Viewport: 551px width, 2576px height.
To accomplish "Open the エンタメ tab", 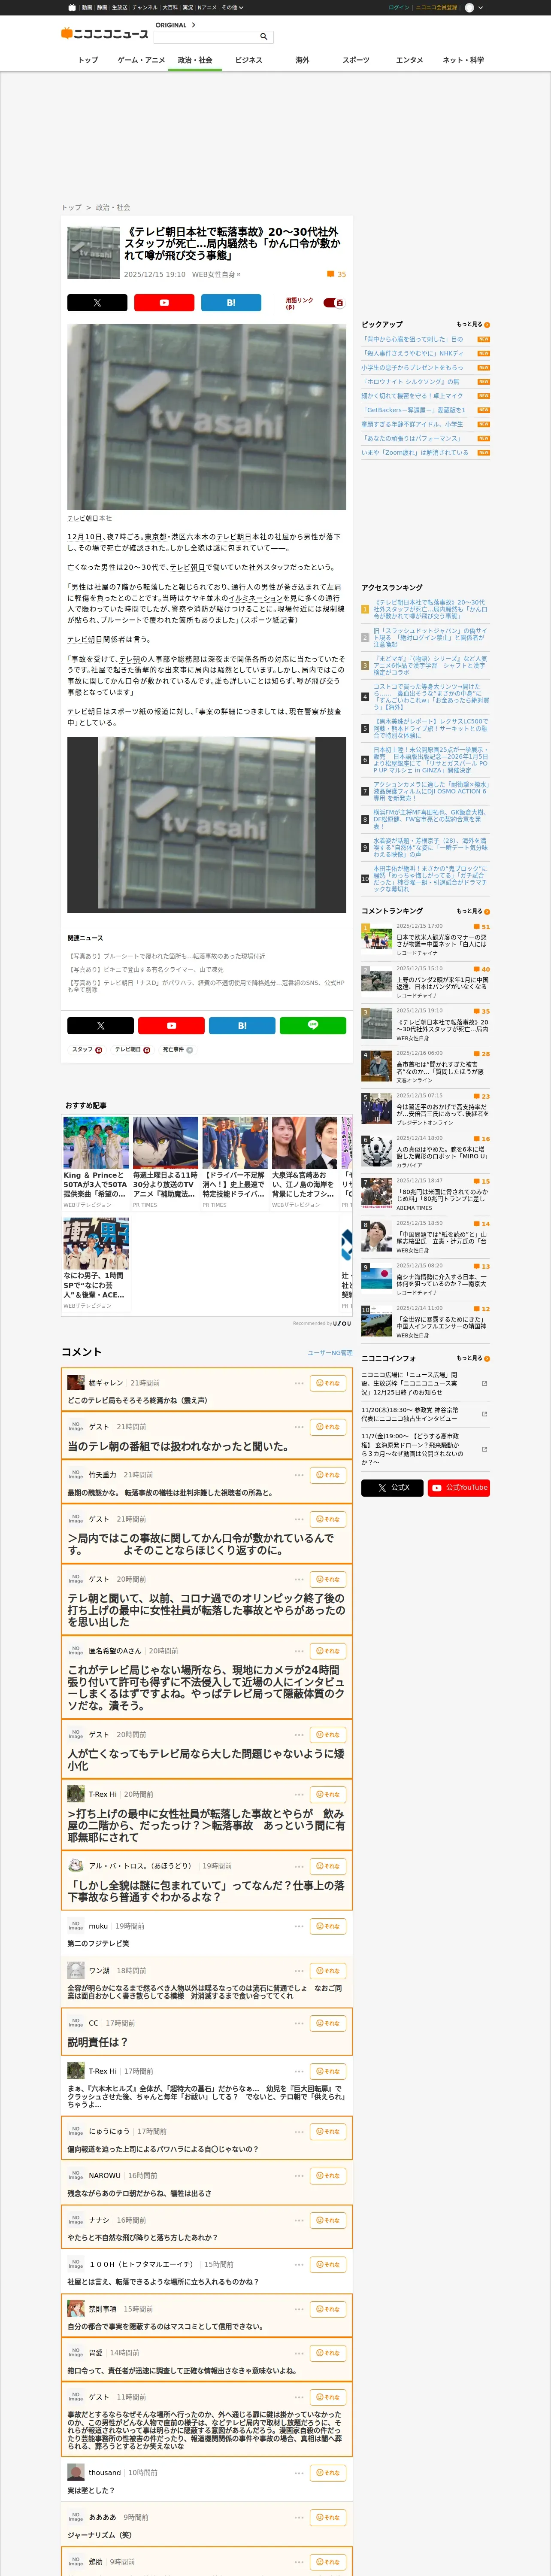I will (409, 60).
